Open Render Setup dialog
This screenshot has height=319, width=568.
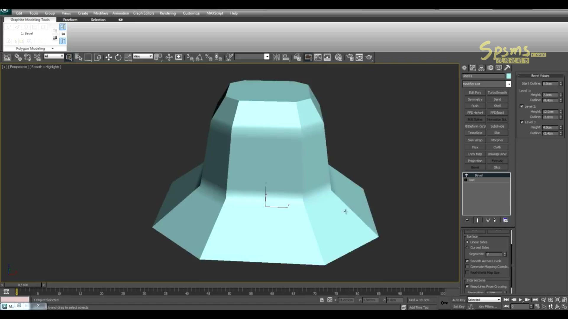pyautogui.click(x=350, y=57)
